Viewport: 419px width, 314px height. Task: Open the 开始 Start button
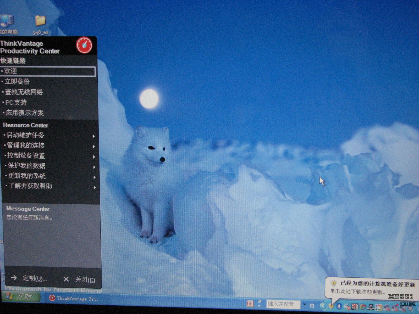coord(20,297)
